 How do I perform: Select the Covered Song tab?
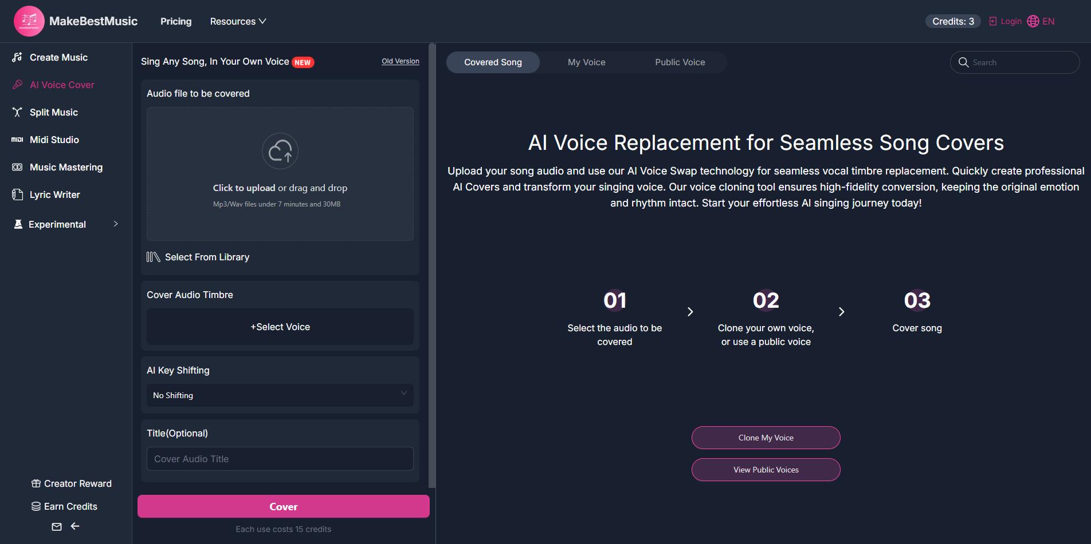pos(493,62)
